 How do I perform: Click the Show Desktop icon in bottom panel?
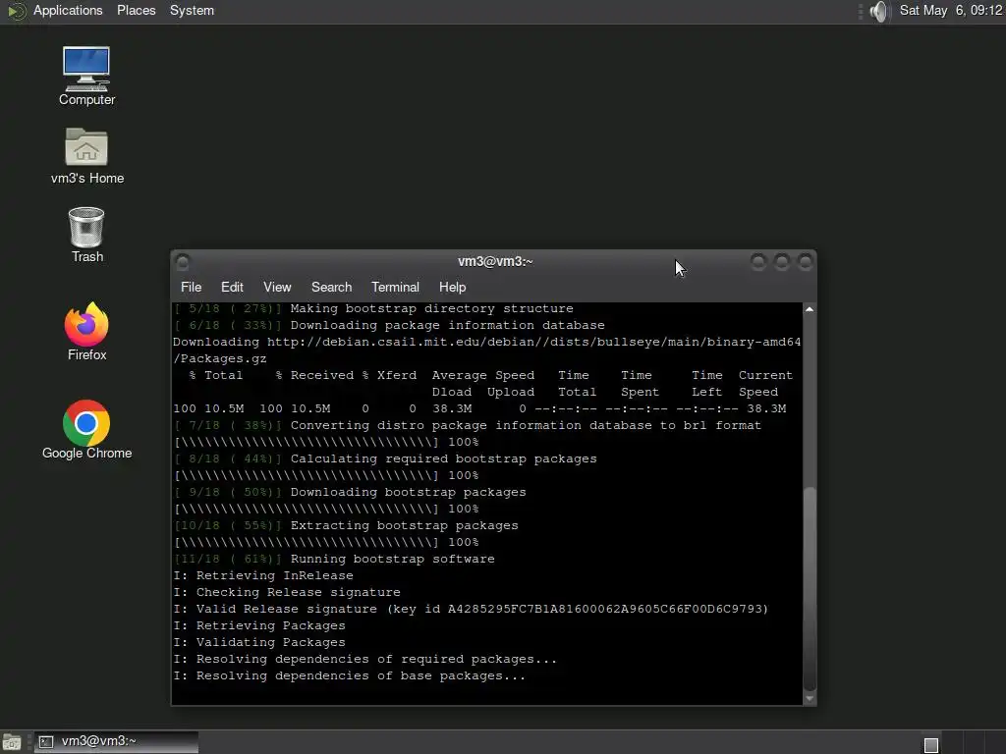coord(12,742)
